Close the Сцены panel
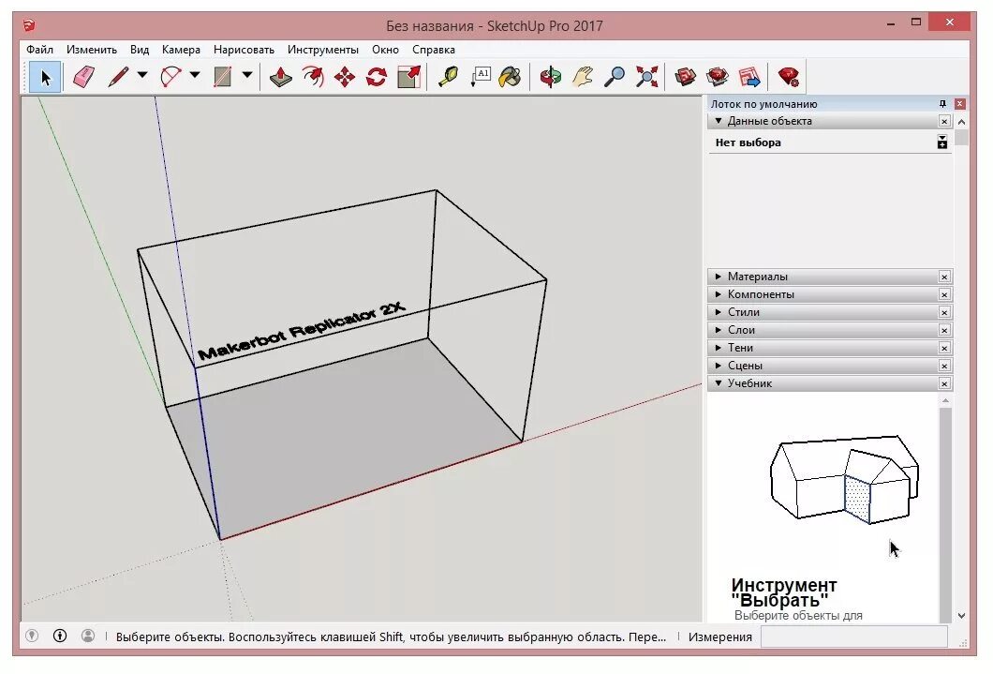Screen dimensions: 993x674 coord(944,366)
